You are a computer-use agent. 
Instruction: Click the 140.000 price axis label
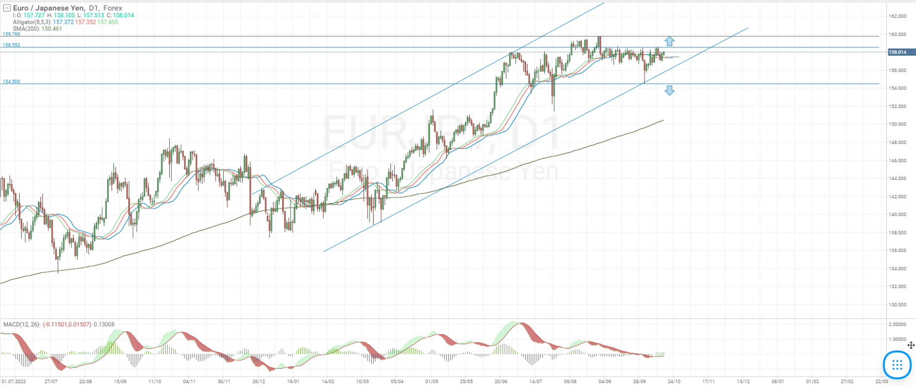[898, 214]
